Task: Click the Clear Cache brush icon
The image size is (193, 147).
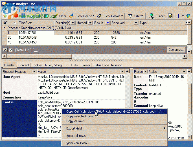Action: pos(71,16)
